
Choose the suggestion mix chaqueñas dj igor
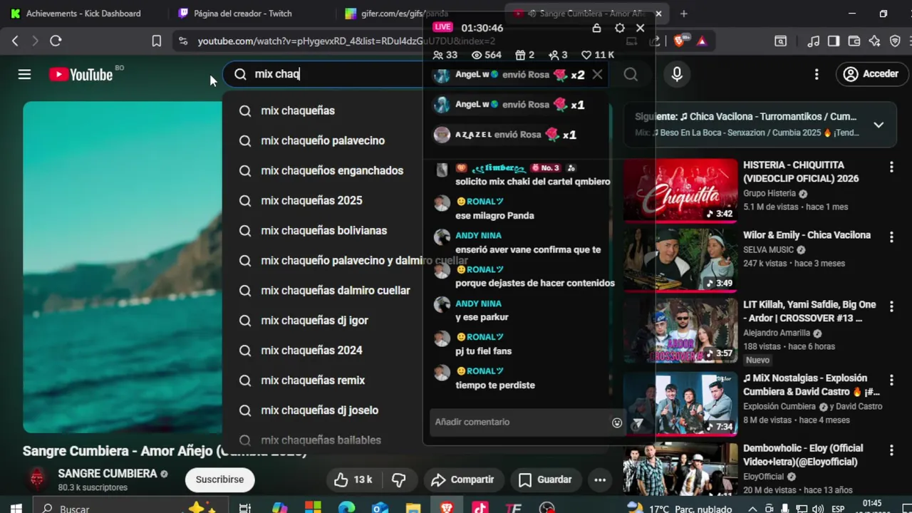pyautogui.click(x=314, y=321)
